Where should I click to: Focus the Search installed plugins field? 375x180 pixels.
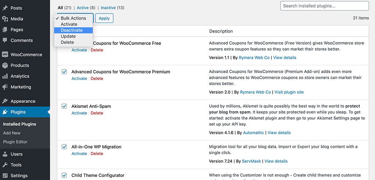[x=324, y=6]
